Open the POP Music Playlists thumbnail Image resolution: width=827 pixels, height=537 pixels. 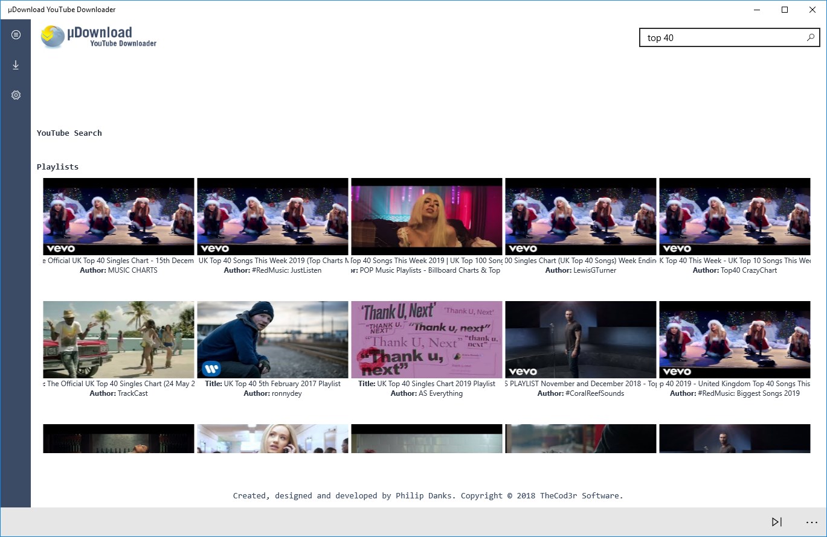(x=426, y=216)
